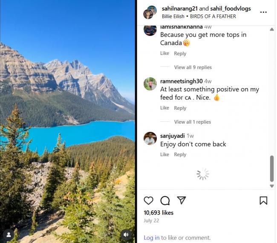The height and width of the screenshot is (243, 277).
Task: Open the sahilnarang21 profile link
Action: click(180, 9)
